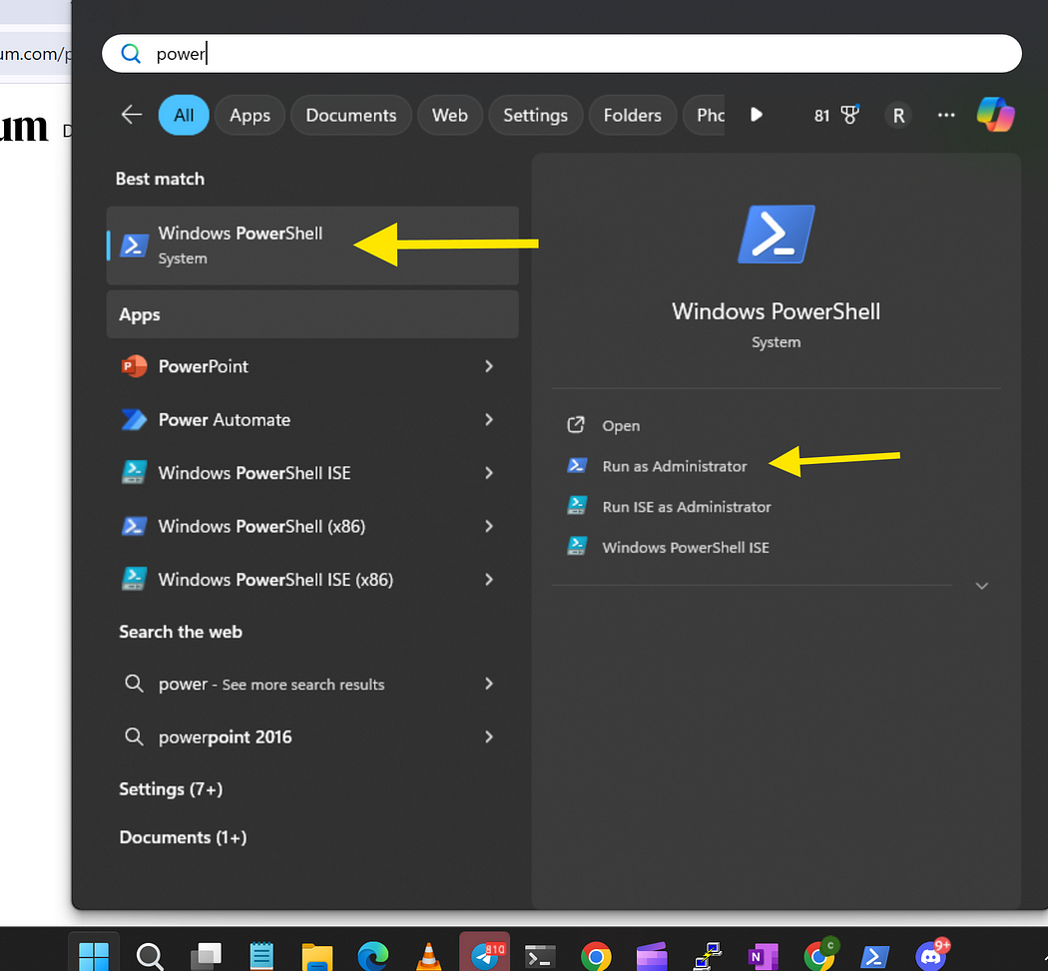The image size is (1048, 971).
Task: Switch to the Apps filter tab
Action: pos(250,115)
